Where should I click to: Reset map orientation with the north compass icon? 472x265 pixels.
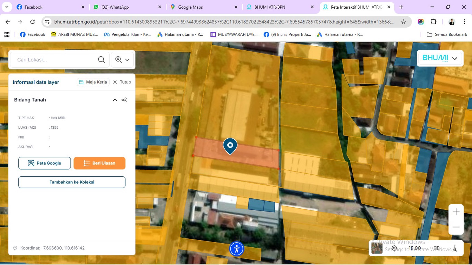[x=454, y=247]
